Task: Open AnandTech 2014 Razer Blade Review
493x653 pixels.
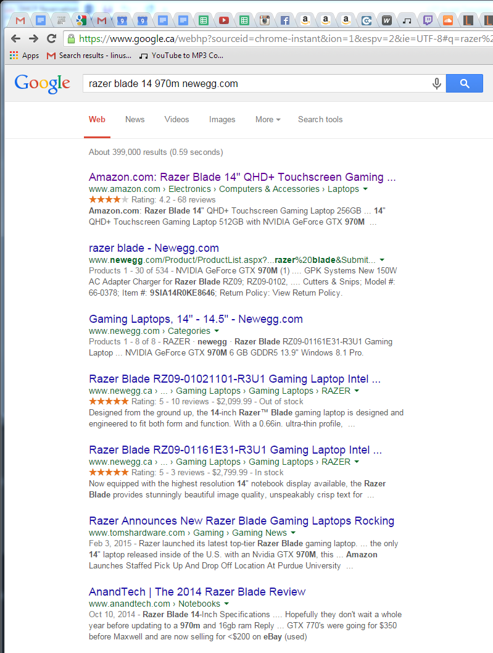Action: [197, 592]
